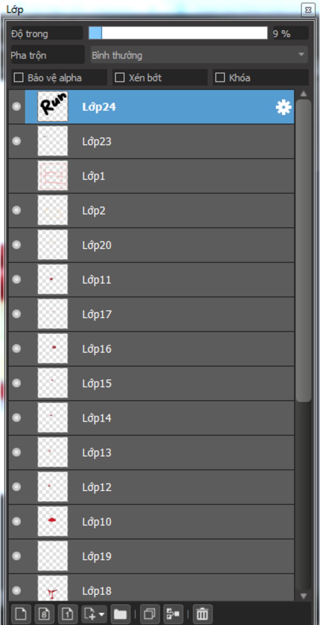
Task: Tick the Khóa lock checkbox
Action: (x=220, y=77)
